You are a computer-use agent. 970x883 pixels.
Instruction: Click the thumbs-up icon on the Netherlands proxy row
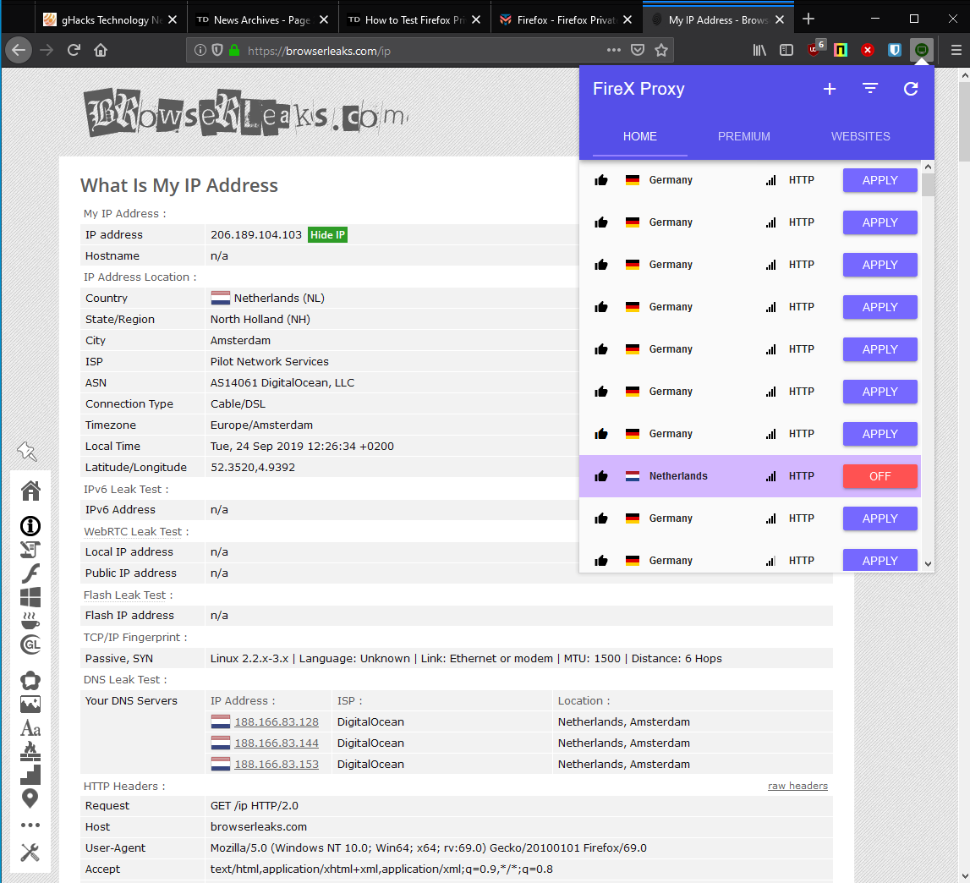tap(601, 476)
